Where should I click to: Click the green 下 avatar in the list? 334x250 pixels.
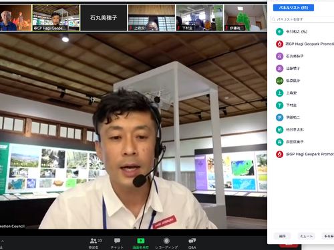(279, 105)
